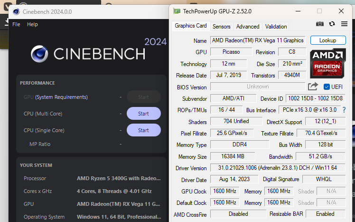Click the Bandwidth 51.2 GB/s value
The height and width of the screenshot is (222, 355).
click(320, 156)
